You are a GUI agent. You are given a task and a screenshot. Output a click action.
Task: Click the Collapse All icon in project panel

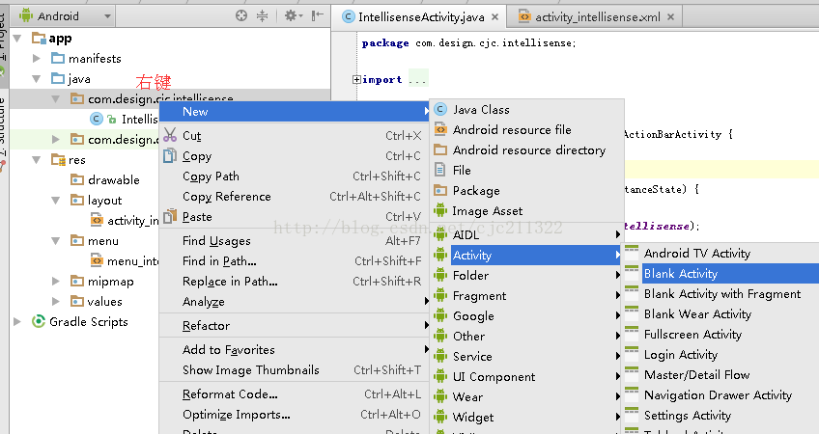262,16
